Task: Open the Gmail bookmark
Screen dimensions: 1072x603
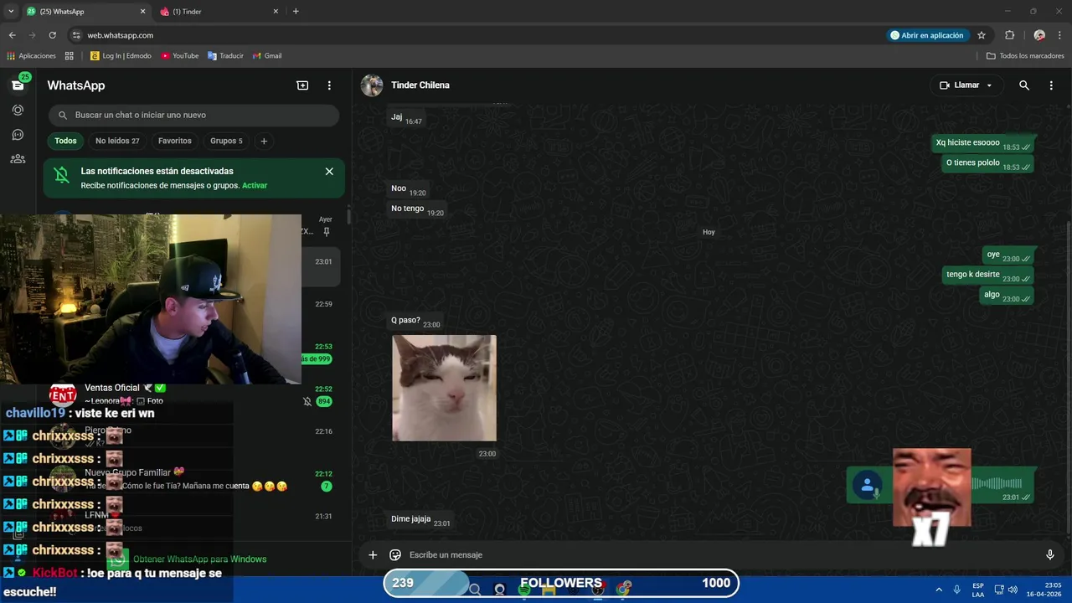Action: point(267,56)
